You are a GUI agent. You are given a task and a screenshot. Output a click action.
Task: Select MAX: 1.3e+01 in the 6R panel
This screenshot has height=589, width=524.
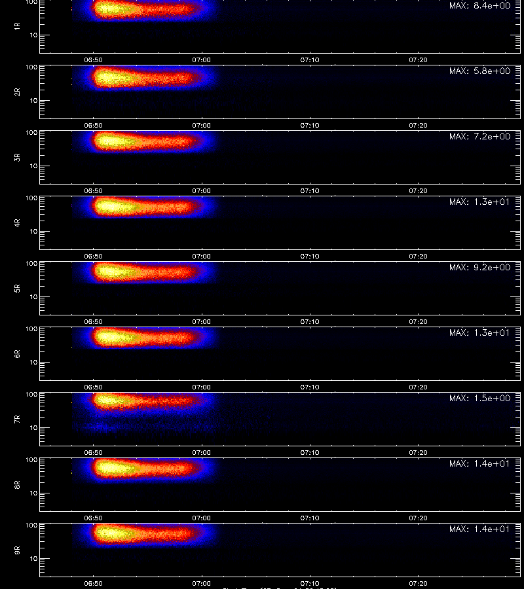(479, 332)
